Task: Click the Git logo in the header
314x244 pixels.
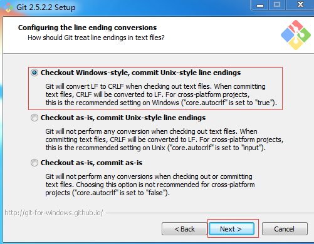Action: tap(296, 35)
